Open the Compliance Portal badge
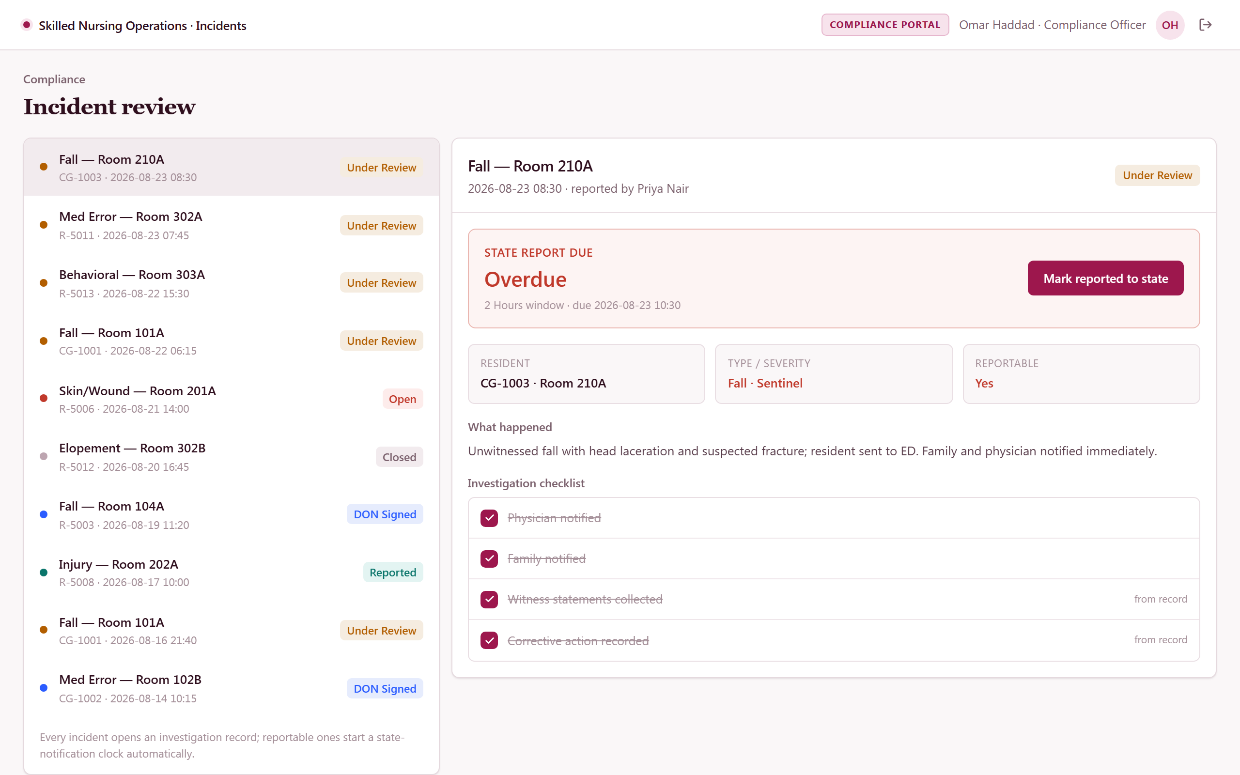The width and height of the screenshot is (1240, 775). point(885,25)
